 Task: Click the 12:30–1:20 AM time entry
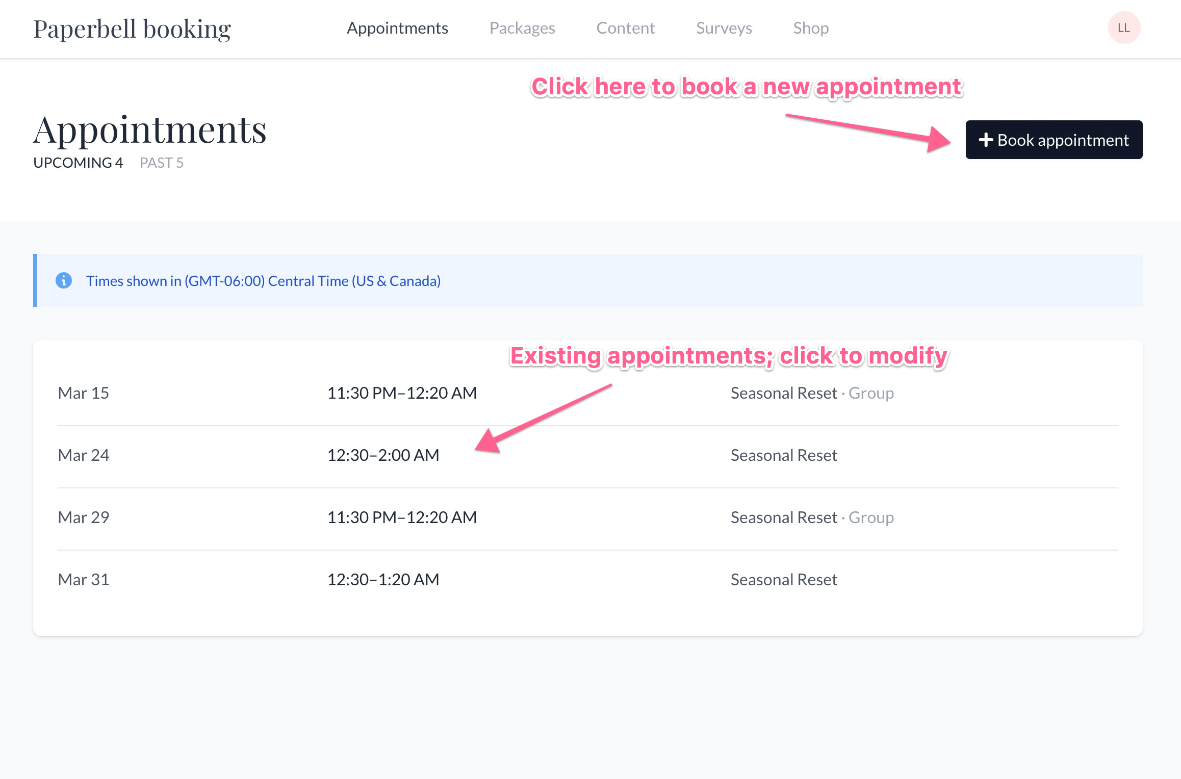383,580
